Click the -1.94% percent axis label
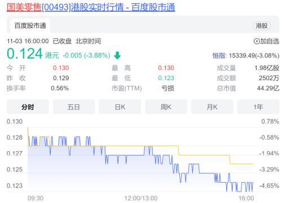The image size is (282, 203). [269, 153]
